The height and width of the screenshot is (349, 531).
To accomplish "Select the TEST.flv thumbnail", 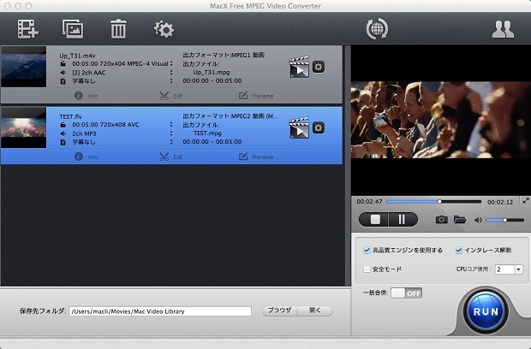I will pyautogui.click(x=23, y=127).
